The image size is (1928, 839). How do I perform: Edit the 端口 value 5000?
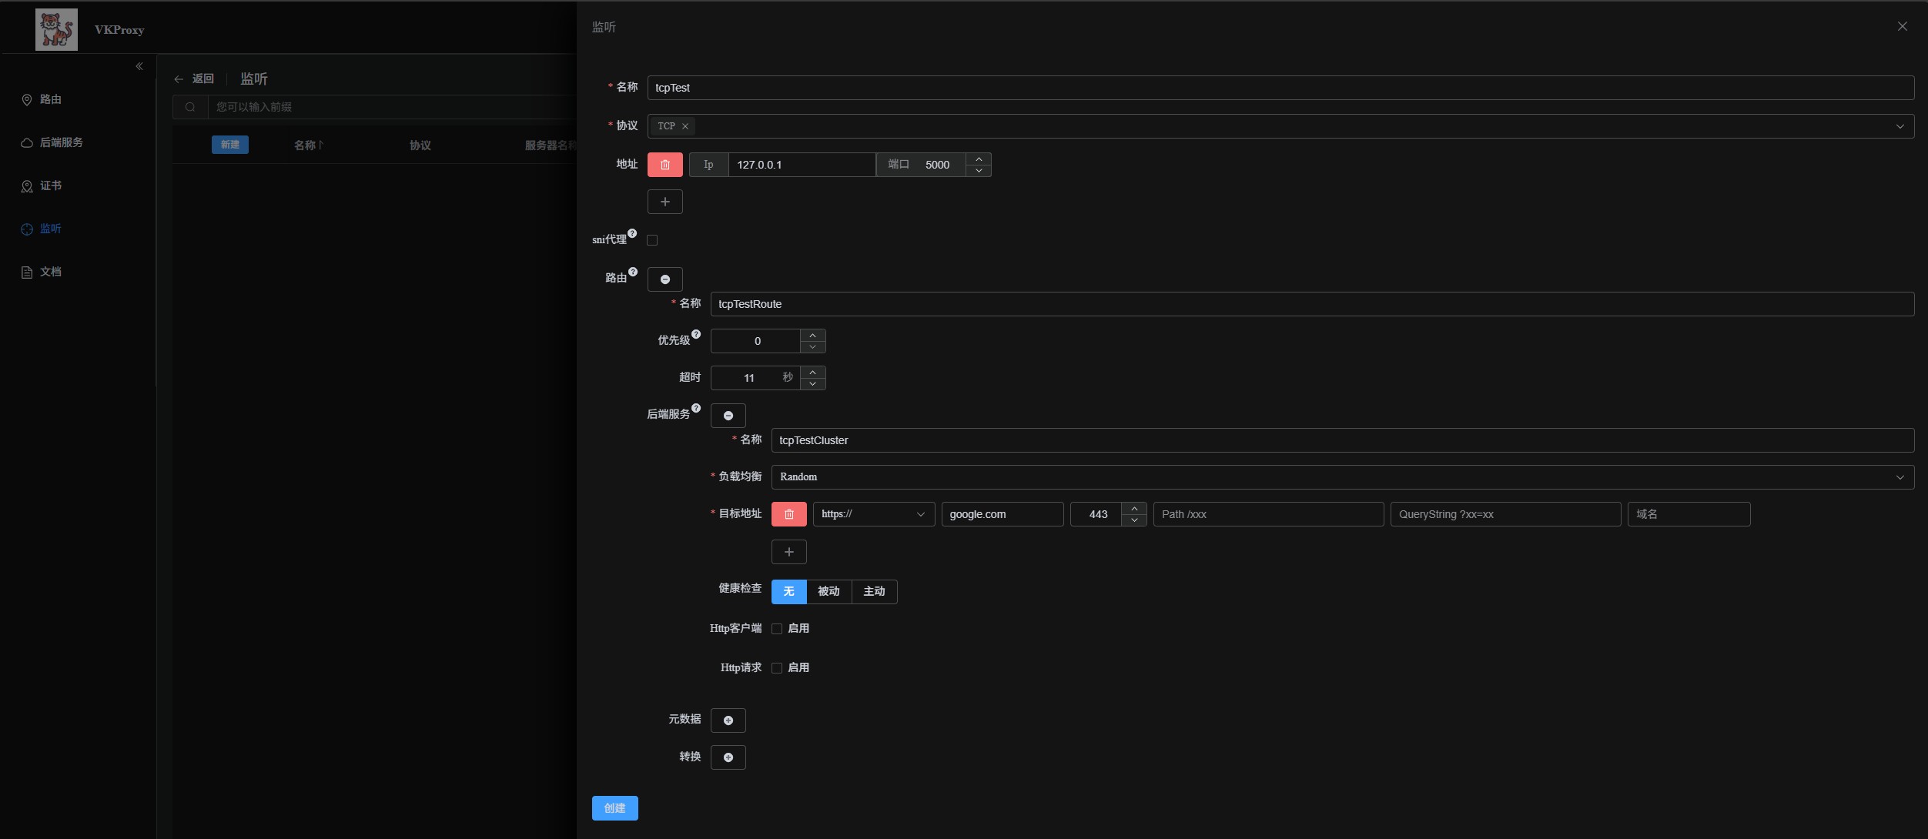[x=937, y=165]
